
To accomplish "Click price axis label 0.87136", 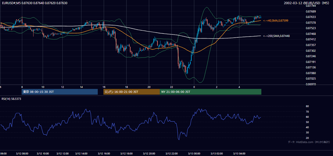I will pyautogui.click(x=311, y=68).
